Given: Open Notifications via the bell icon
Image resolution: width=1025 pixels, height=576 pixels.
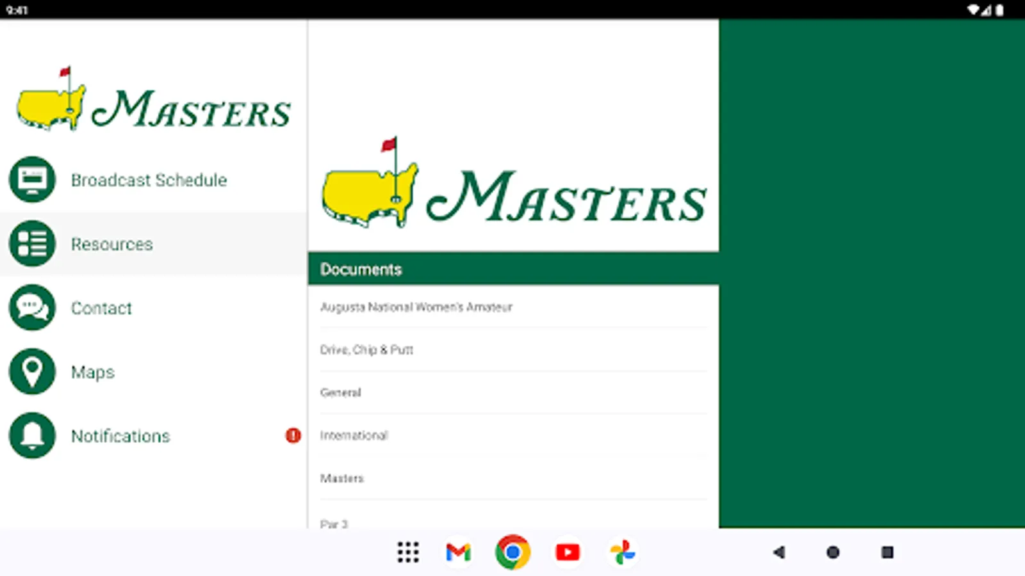Looking at the screenshot, I should [x=31, y=436].
